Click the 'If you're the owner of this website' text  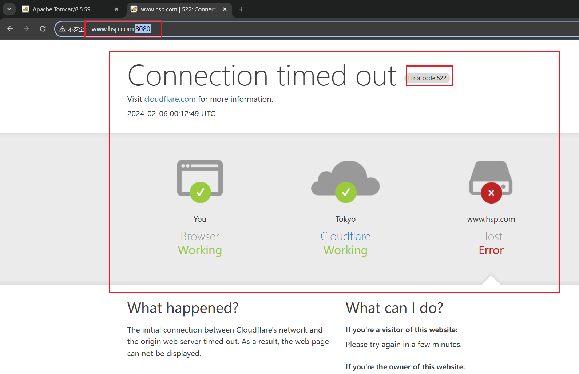(405, 367)
